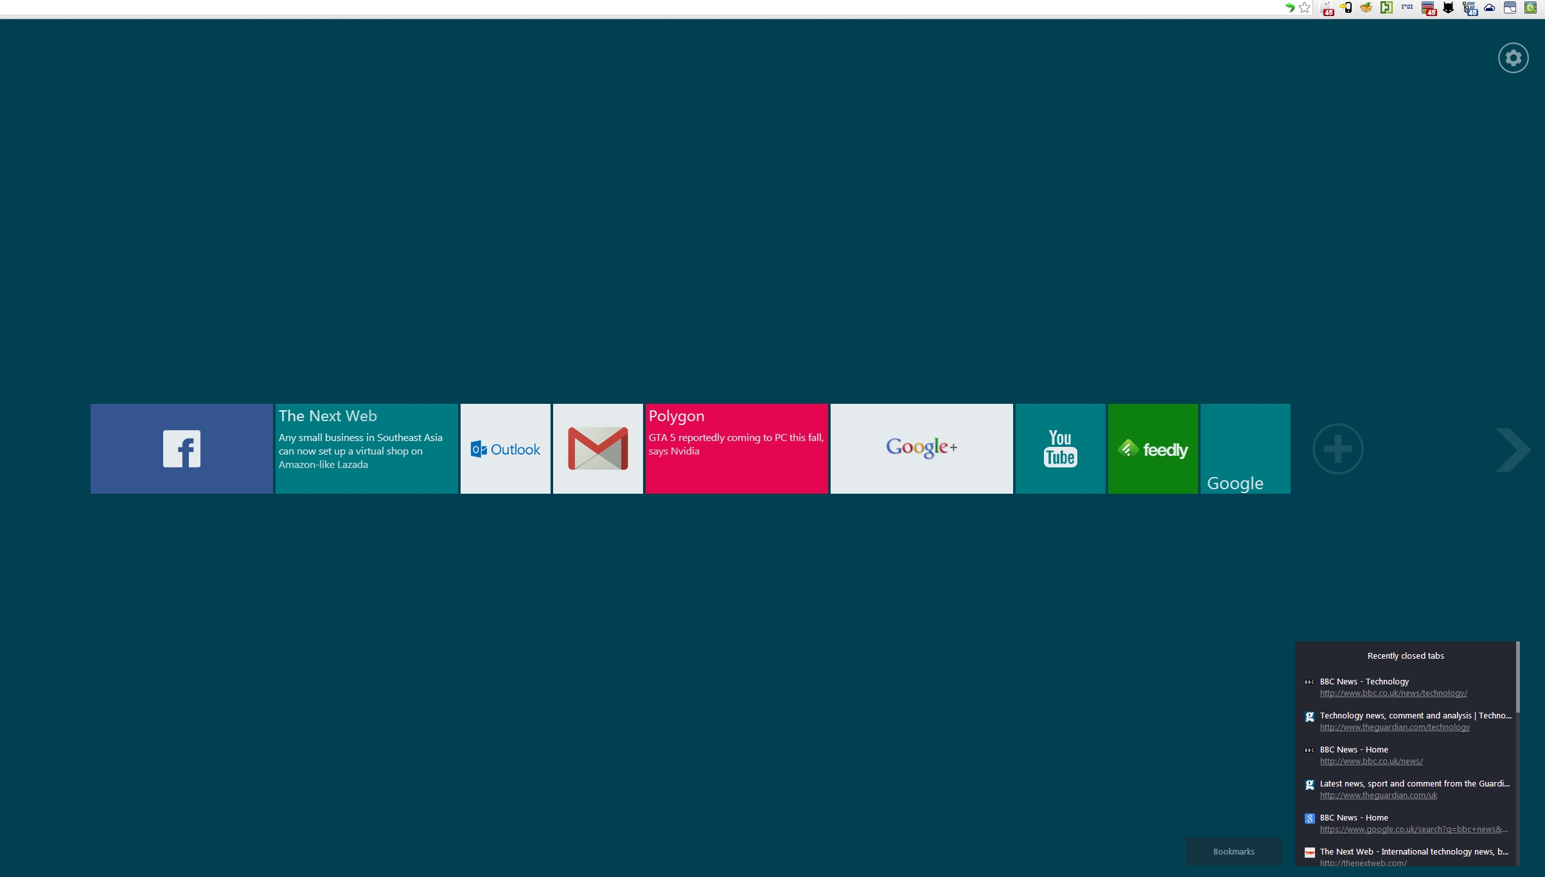Reopen The Next Web - International technology news tab
1545x877 pixels.
pyautogui.click(x=1414, y=851)
